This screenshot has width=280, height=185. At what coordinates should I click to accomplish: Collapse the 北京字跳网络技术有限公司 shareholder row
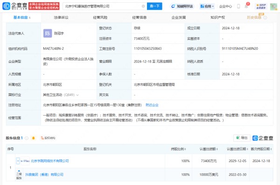pos(18,161)
